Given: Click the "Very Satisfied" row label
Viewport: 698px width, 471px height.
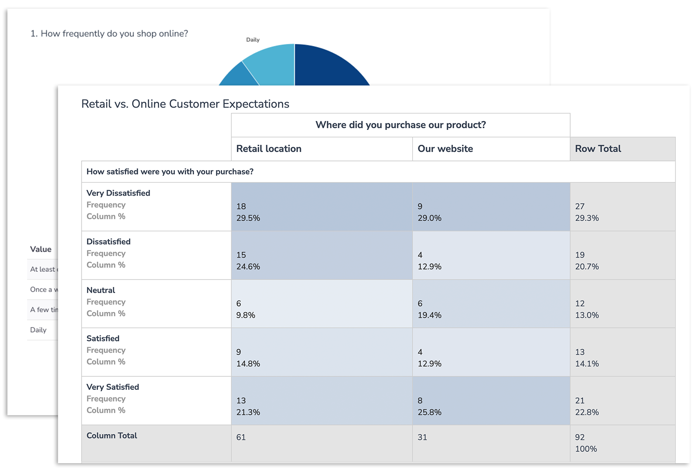Looking at the screenshot, I should [112, 387].
